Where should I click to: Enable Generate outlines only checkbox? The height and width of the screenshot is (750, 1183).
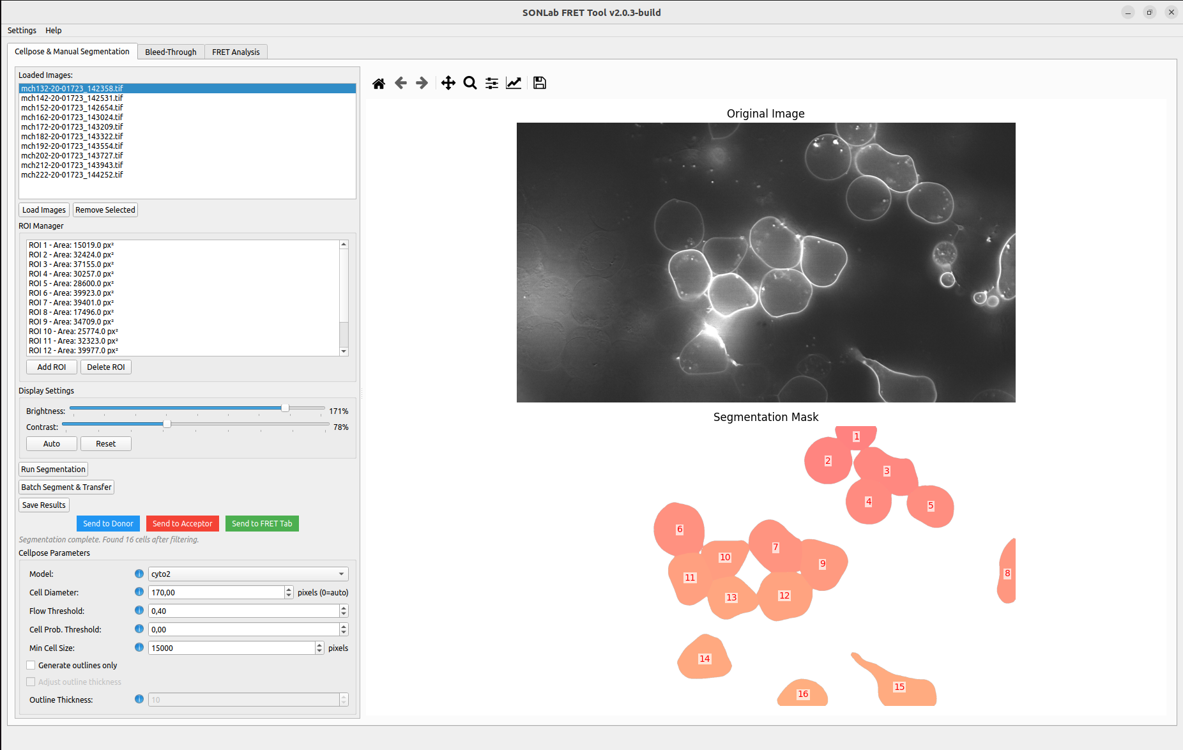(31, 665)
